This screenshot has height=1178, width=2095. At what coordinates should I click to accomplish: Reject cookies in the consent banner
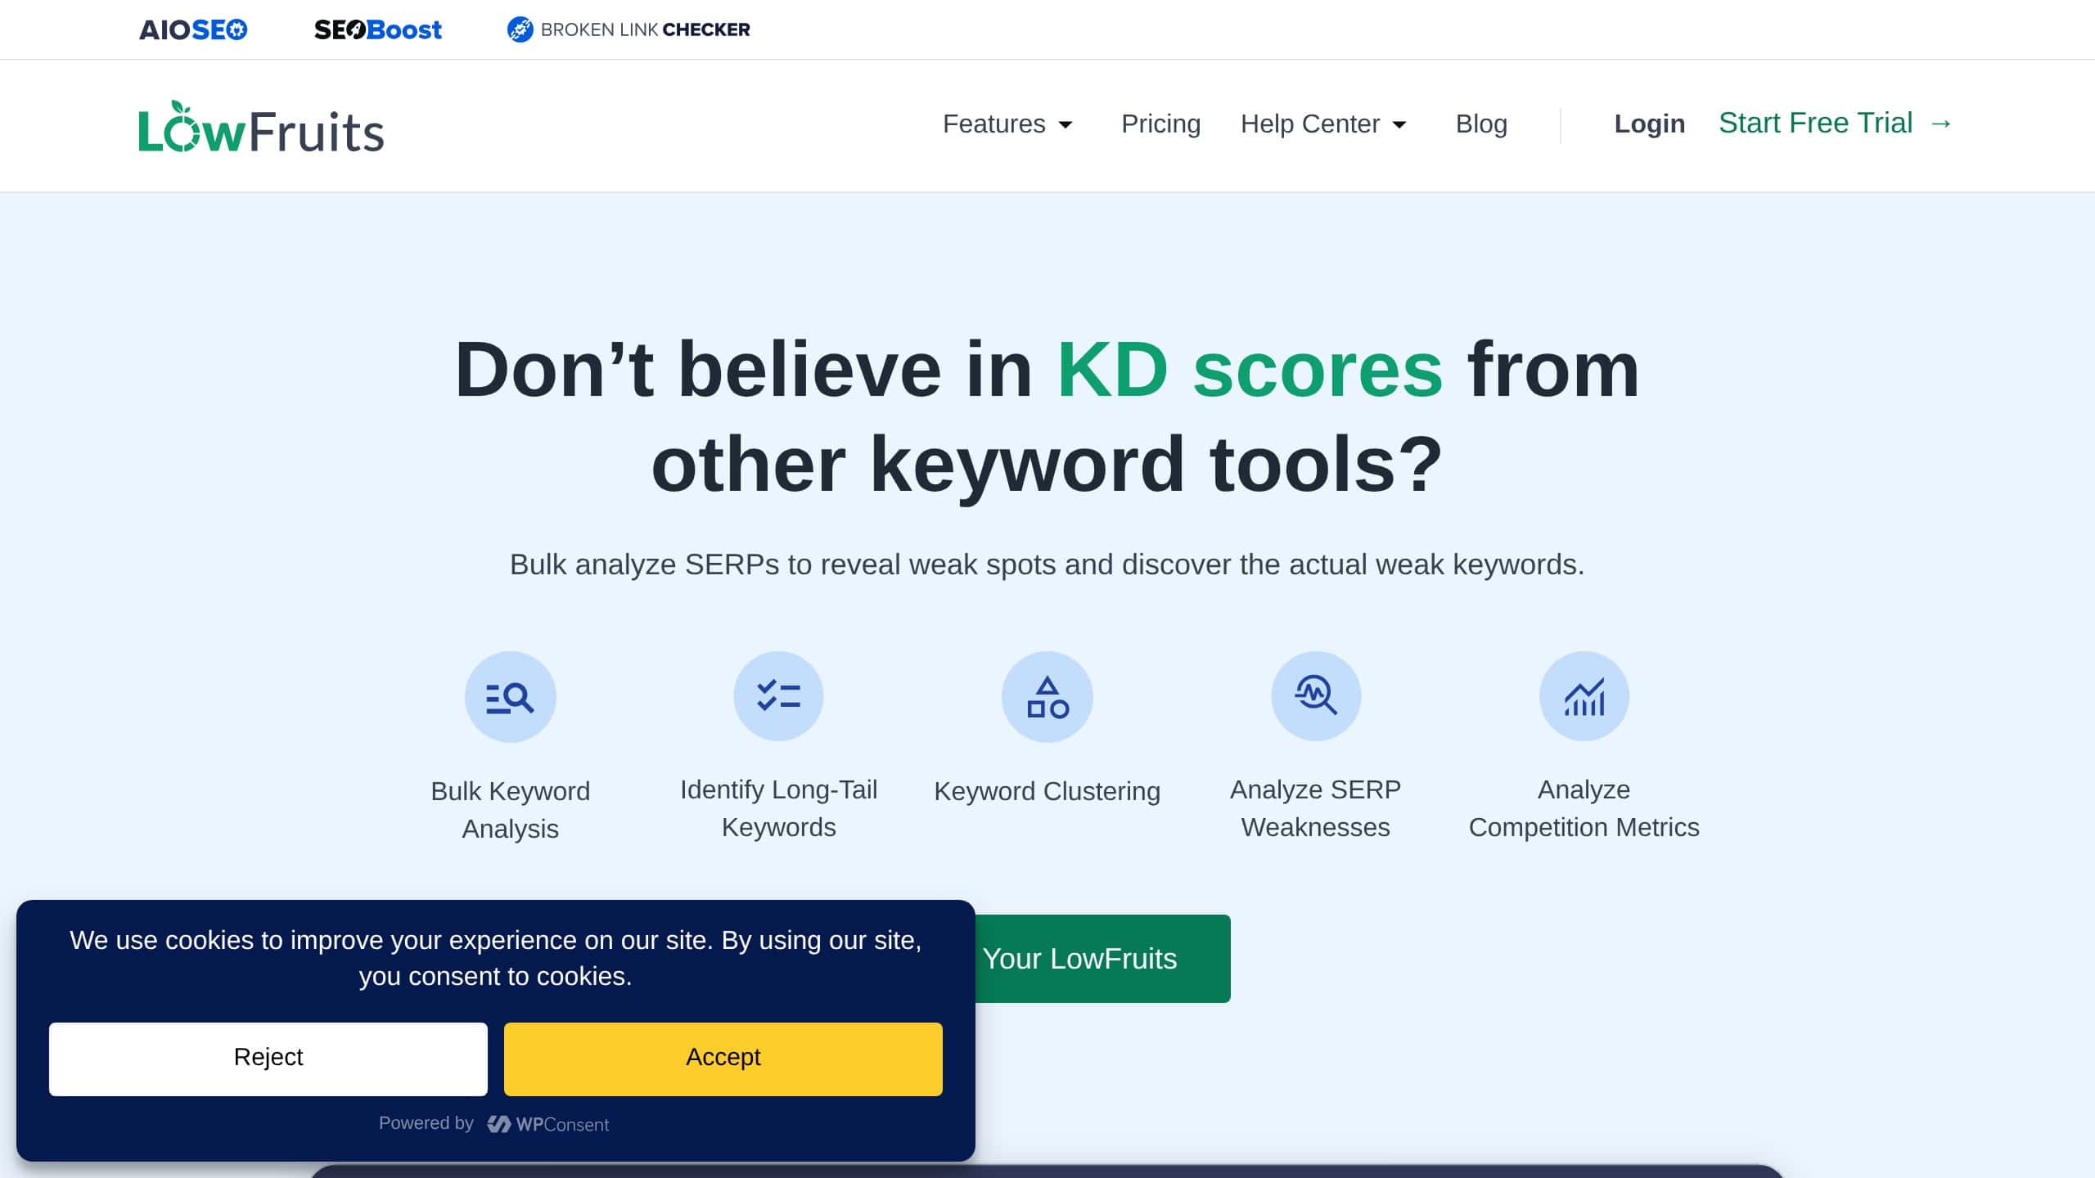click(x=268, y=1058)
